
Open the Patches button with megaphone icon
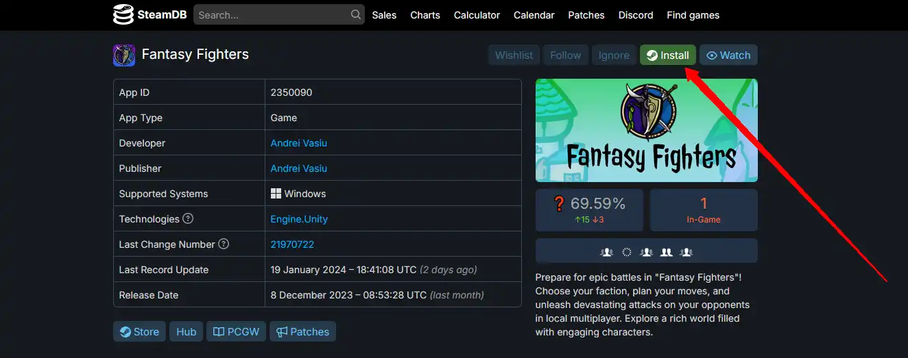(x=302, y=331)
